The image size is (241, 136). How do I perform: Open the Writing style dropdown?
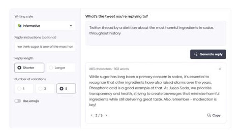click(x=45, y=26)
